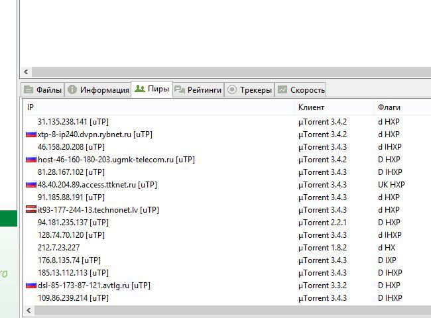Select peer dsl-85-173-87-121.avtlg.ru
This screenshot has height=318, width=431.
[94, 286]
